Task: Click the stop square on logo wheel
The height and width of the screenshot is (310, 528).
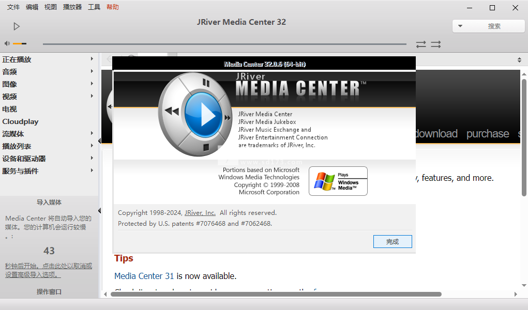Action: (206, 147)
